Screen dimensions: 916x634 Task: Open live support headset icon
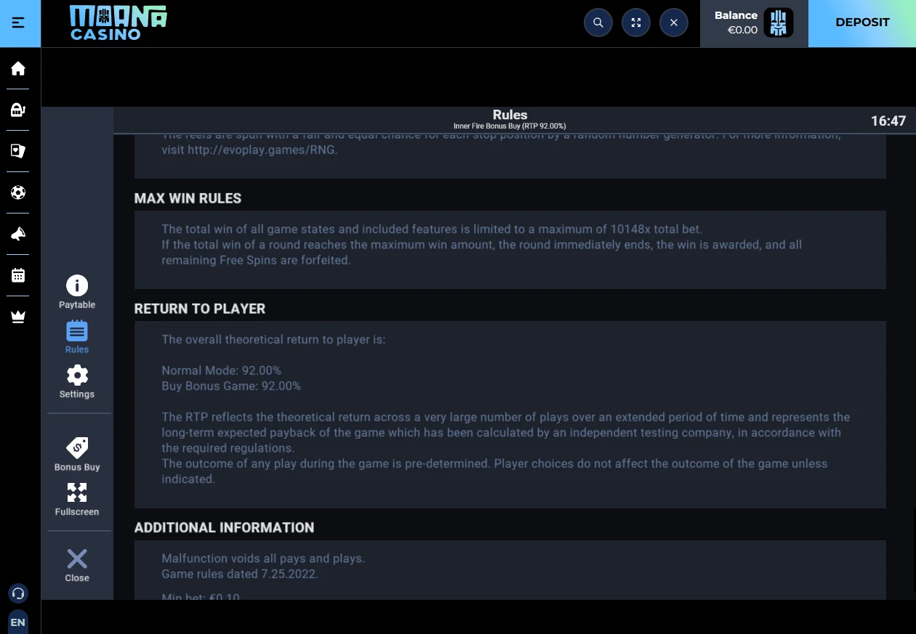[18, 593]
